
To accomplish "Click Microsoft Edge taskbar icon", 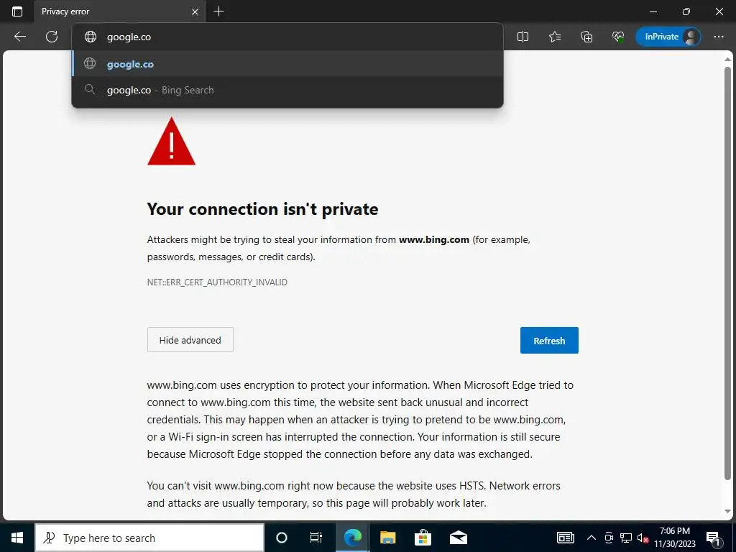I will (352, 538).
